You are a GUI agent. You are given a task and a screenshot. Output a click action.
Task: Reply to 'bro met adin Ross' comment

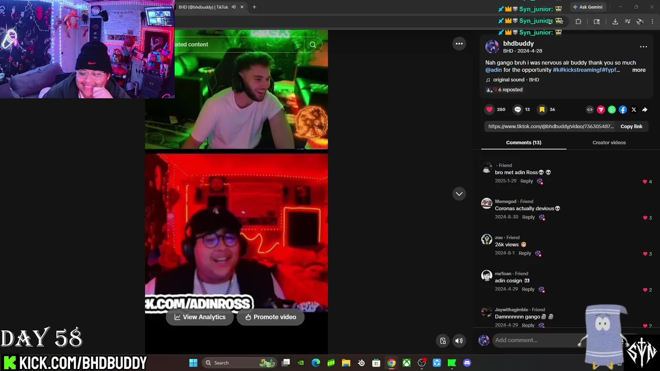(x=526, y=181)
